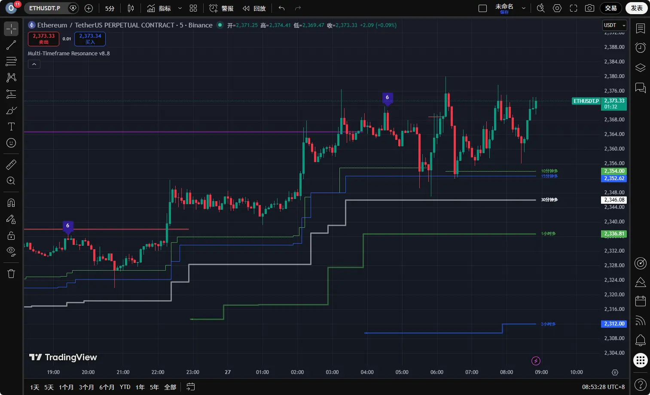Toggle hide all drawings eye icon
This screenshot has width=650, height=395.
11,251
